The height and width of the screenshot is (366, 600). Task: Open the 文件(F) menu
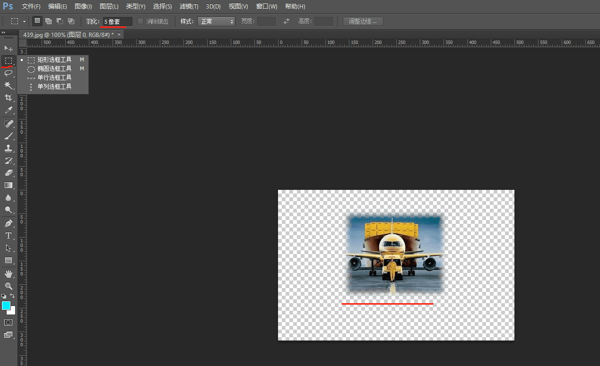(x=31, y=7)
